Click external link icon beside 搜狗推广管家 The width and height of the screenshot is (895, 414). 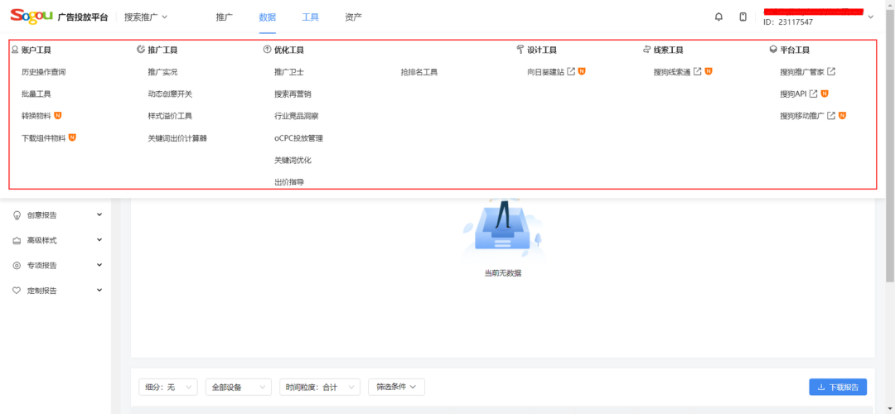pos(831,72)
